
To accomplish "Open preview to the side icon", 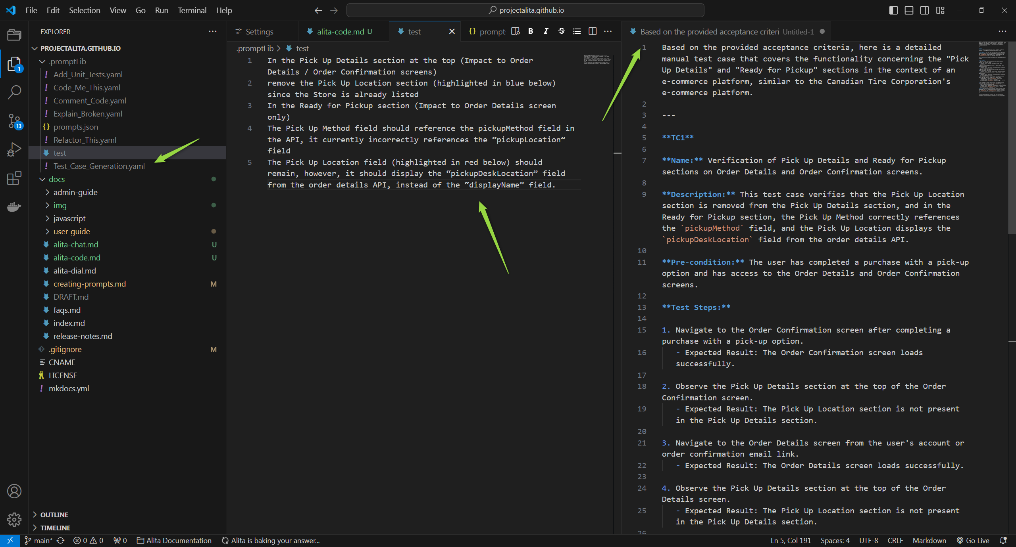I will [515, 31].
